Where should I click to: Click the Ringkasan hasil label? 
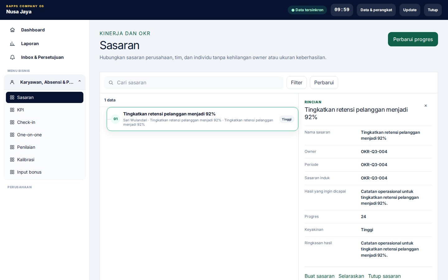click(318, 243)
